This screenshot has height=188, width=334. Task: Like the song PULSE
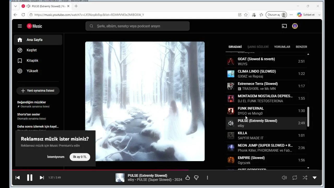188,178
